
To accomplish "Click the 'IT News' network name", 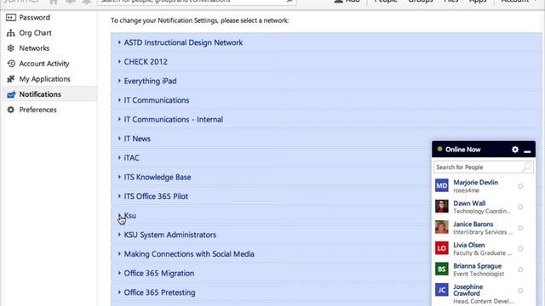I will tap(137, 139).
